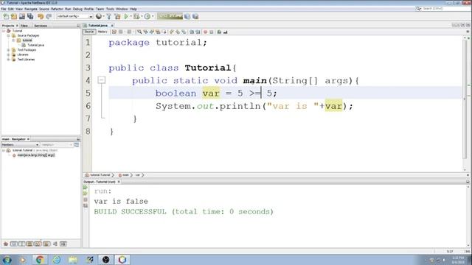
Task: Open the Source menu
Action: click(x=44, y=9)
